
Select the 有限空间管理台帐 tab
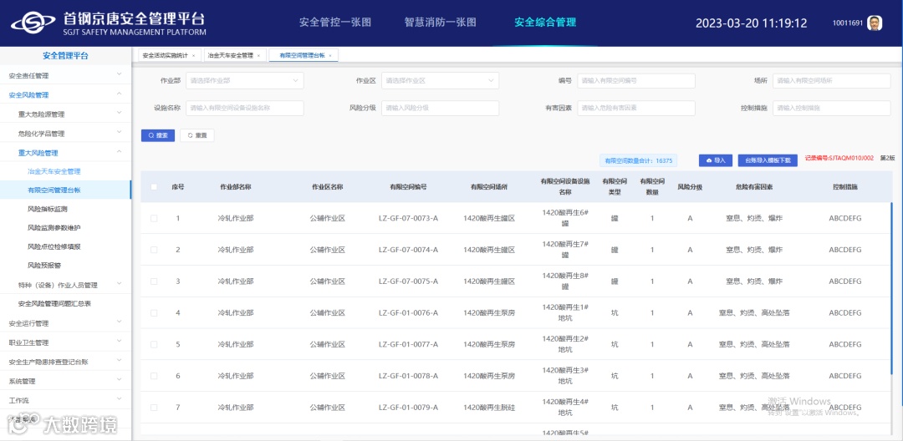point(302,56)
